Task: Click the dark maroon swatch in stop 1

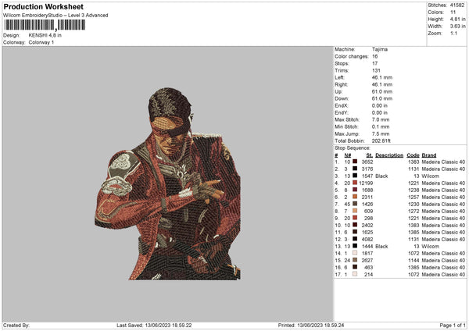Action: pos(355,162)
